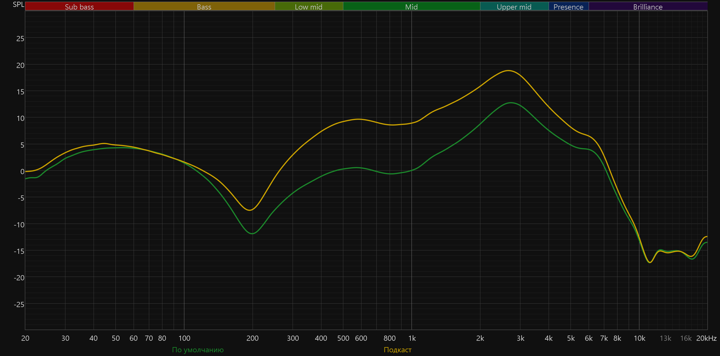Select the Mid band header
The height and width of the screenshot is (356, 720).
pos(411,7)
